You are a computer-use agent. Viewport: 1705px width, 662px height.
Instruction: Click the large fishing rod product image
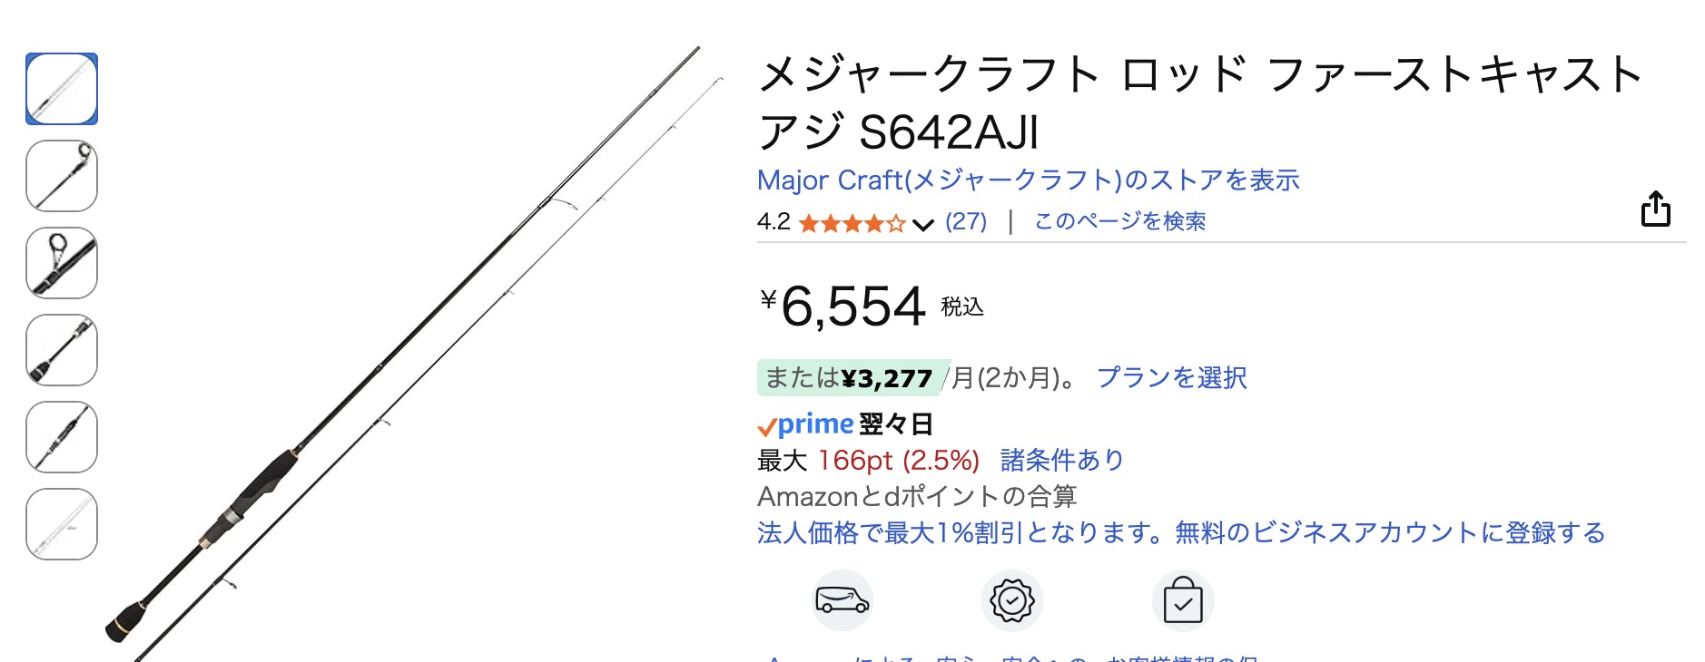[x=409, y=354]
